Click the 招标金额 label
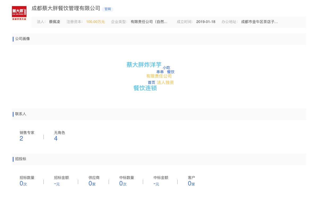The height and width of the screenshot is (199, 318). (x=61, y=178)
